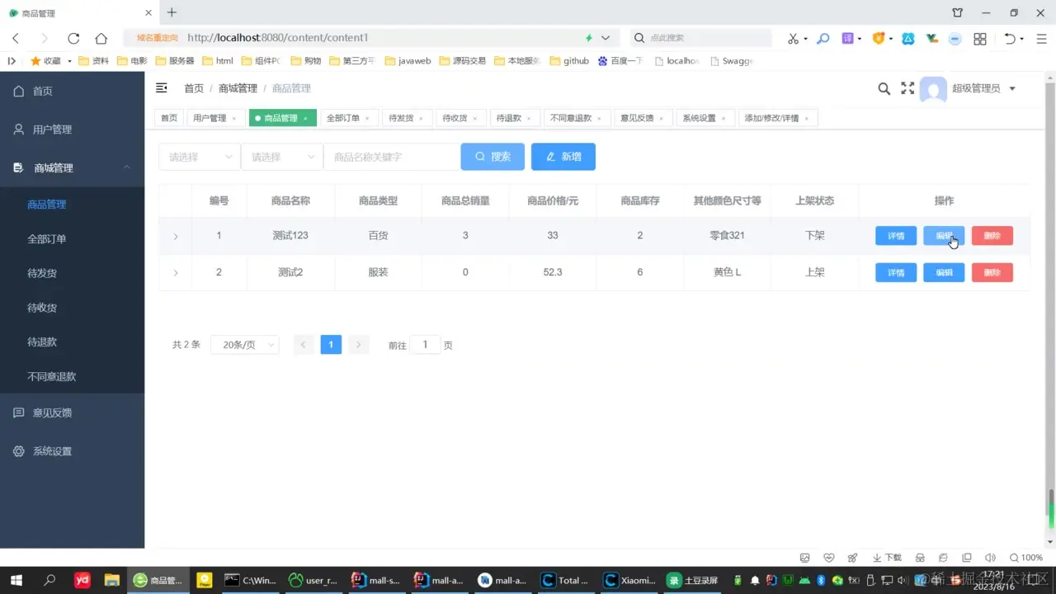Click the 前往 page number input
The height and width of the screenshot is (594, 1056).
tap(426, 345)
